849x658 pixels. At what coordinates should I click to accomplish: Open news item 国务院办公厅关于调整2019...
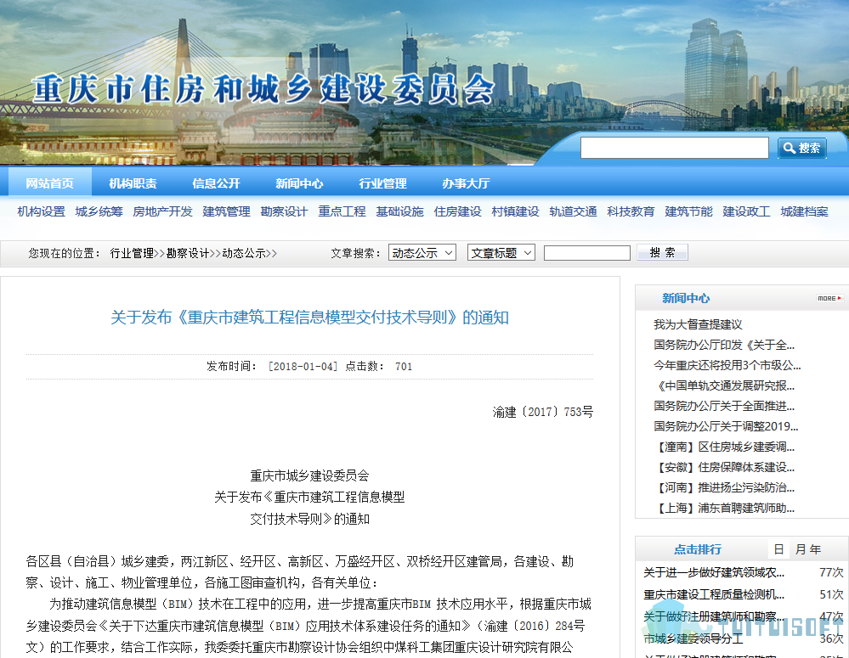pos(726,426)
